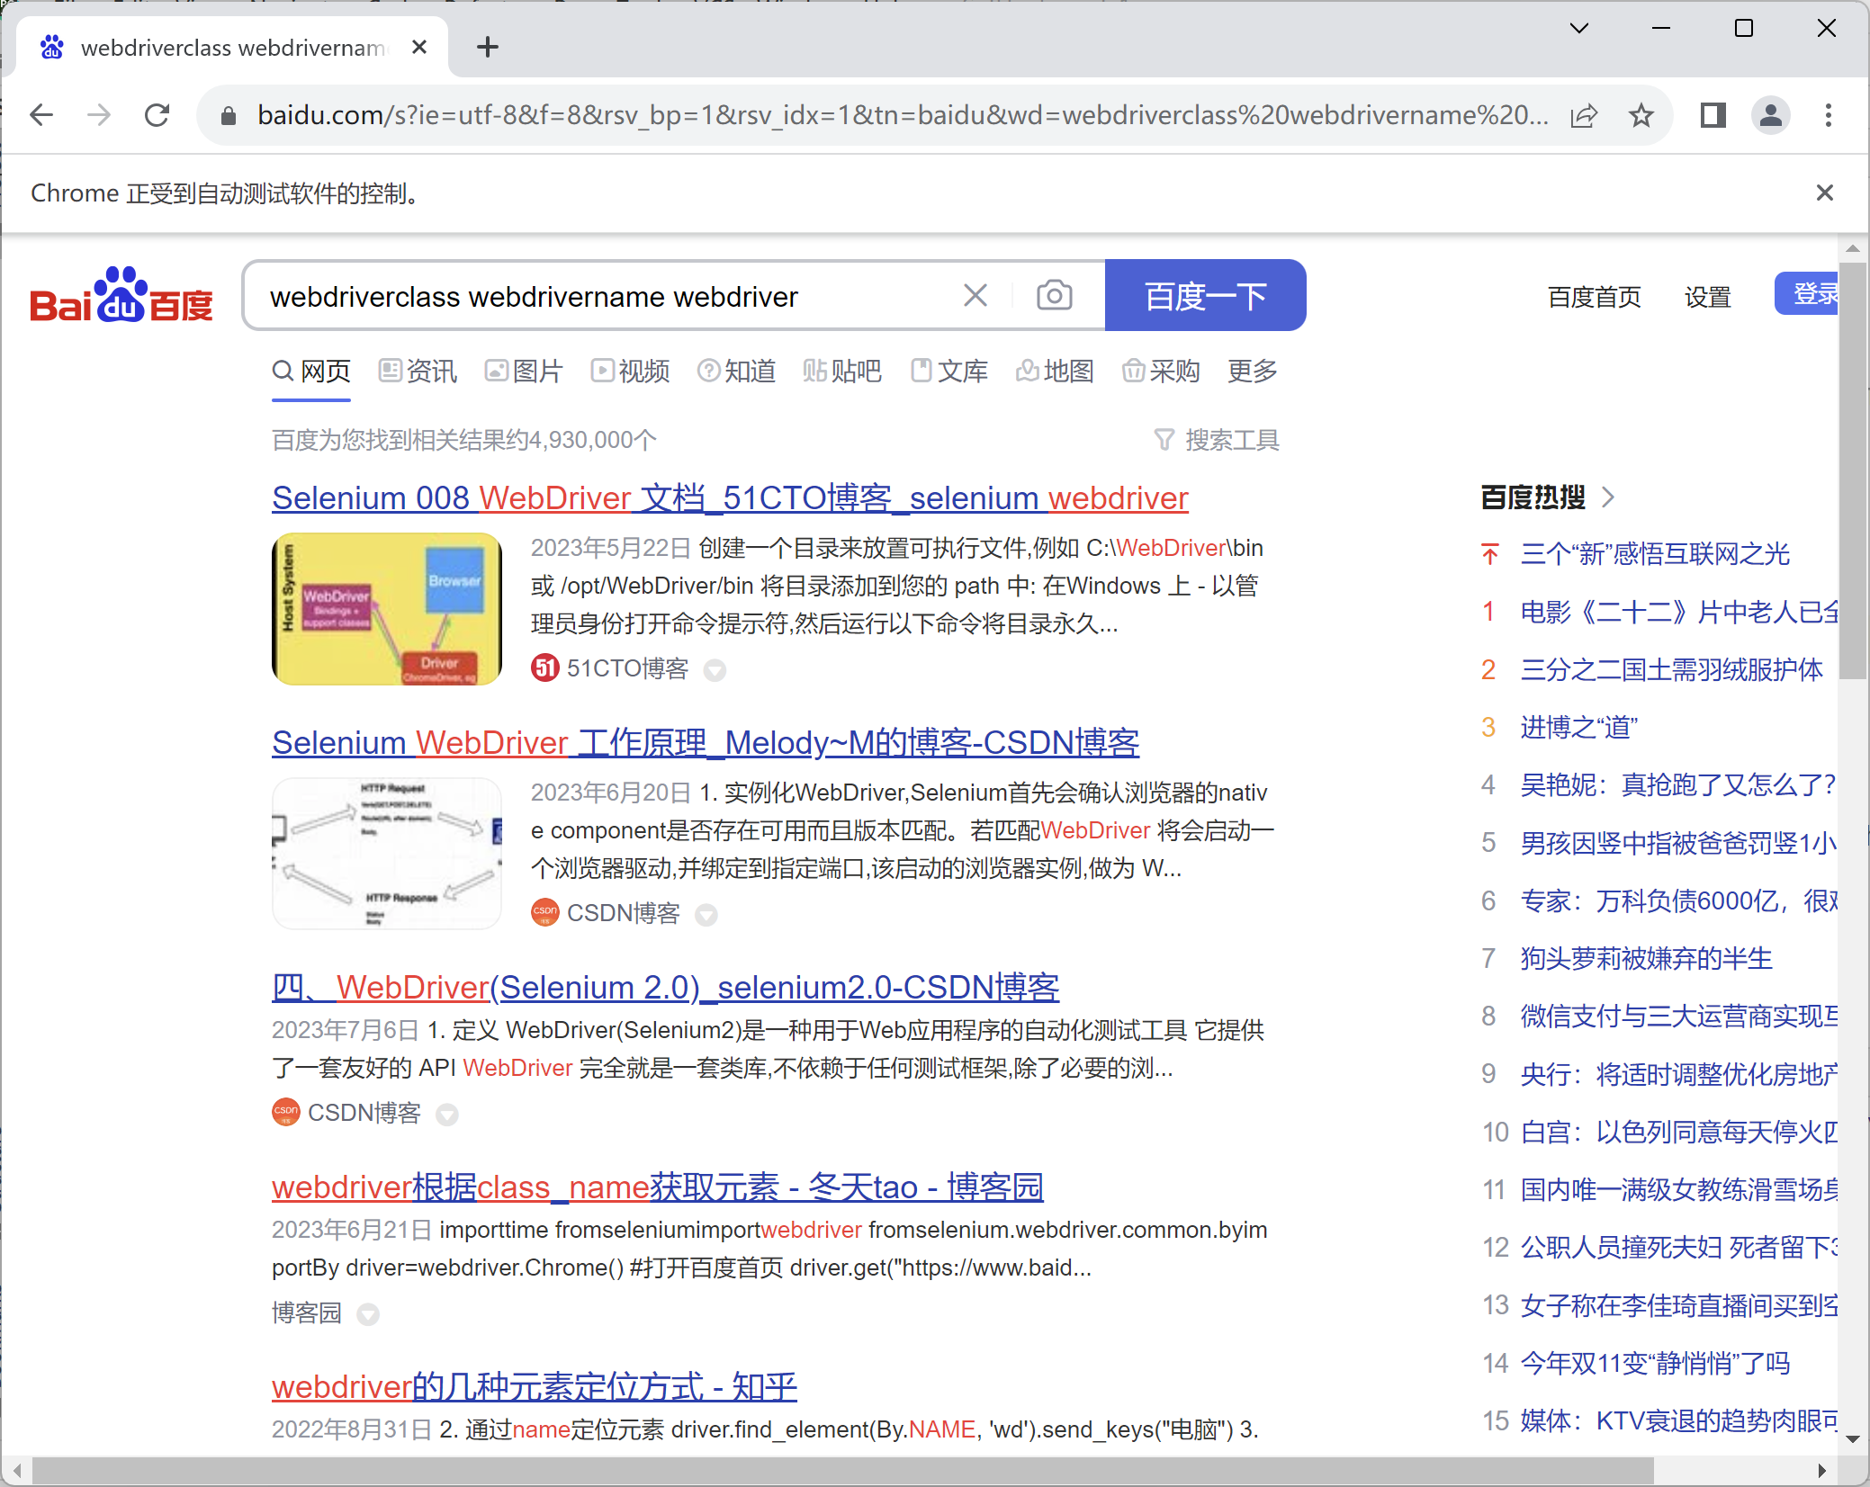
Task: Click the horizontal scrollbar at bottom
Action: [842, 1471]
